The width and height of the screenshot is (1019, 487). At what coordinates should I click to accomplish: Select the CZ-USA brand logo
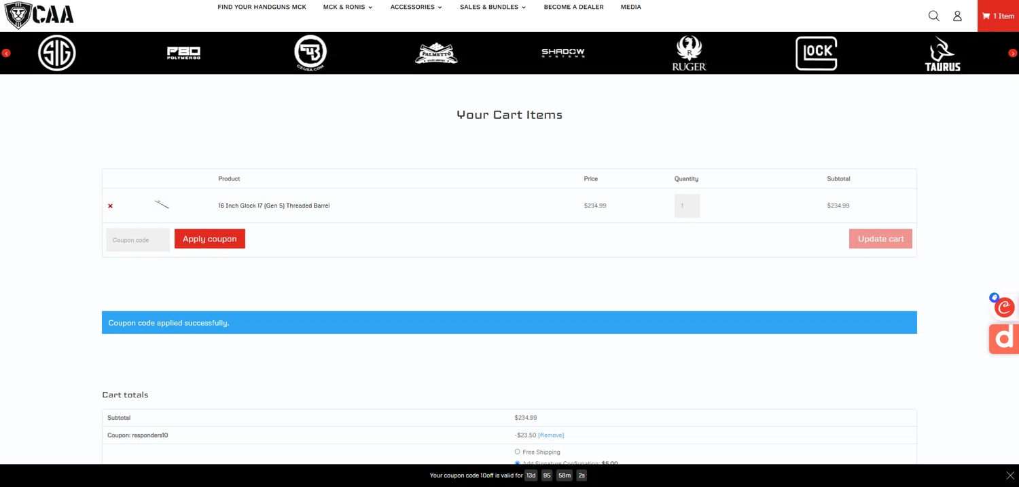point(310,53)
